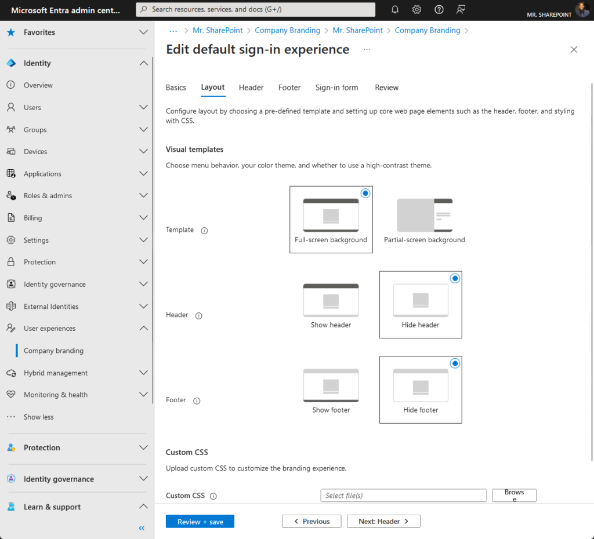Switch to the Header tab
This screenshot has height=539, width=594.
coord(251,88)
